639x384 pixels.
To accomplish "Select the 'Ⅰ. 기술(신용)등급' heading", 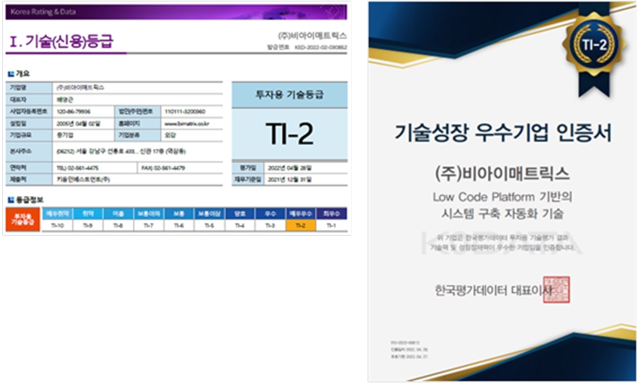I will (61, 41).
